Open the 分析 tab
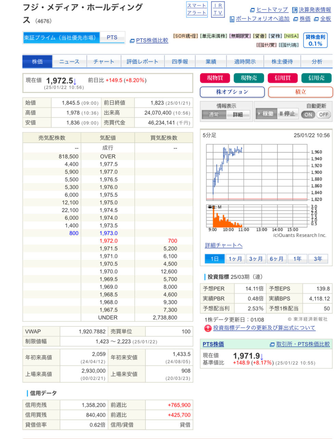 click(317, 61)
